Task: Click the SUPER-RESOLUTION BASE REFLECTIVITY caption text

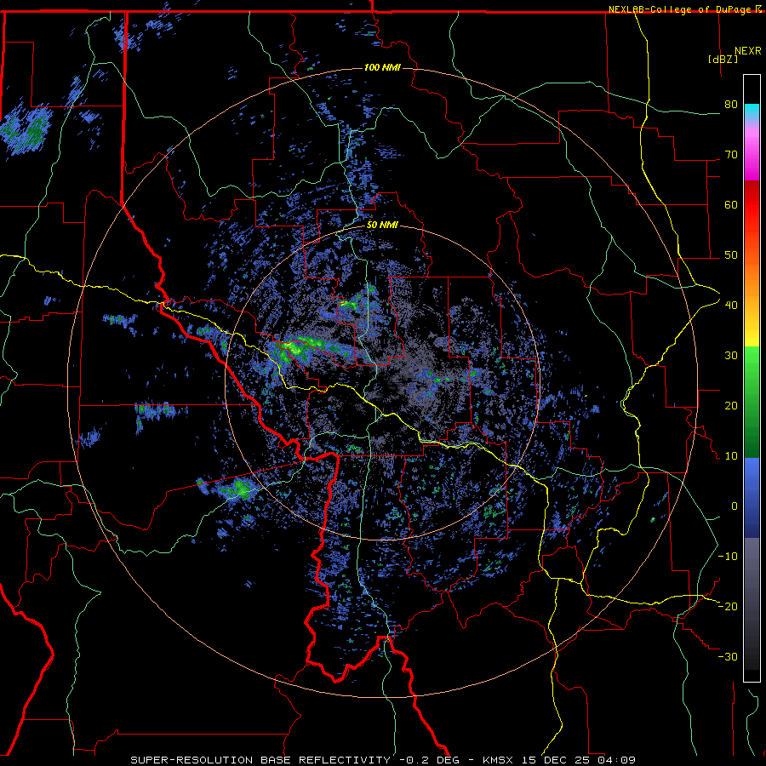Action: pos(260,760)
